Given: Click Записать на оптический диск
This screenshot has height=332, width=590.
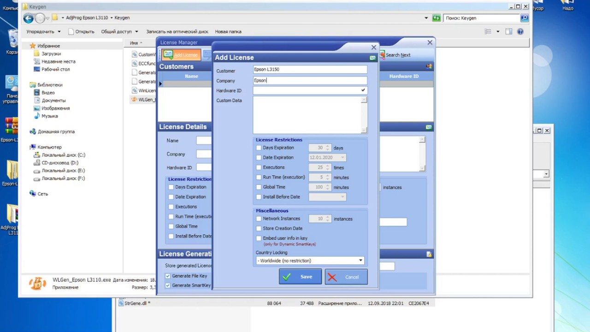Looking at the screenshot, I should (177, 31).
